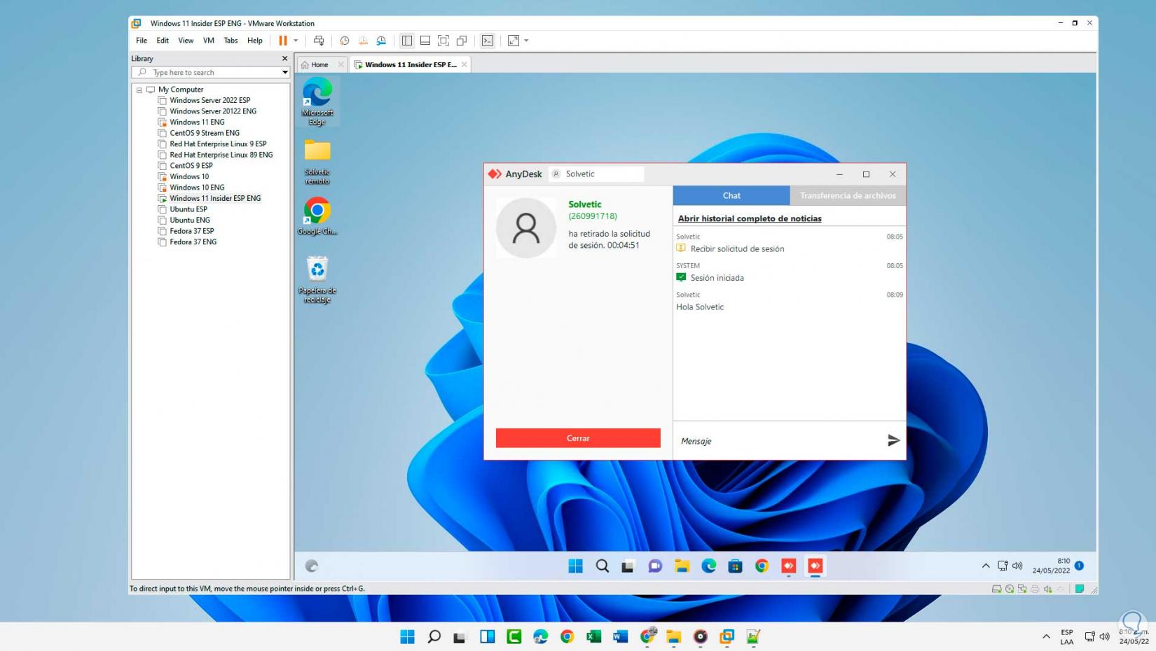Select Windows Server 2022 ESP in library
Image resolution: width=1156 pixels, height=651 pixels.
point(209,100)
